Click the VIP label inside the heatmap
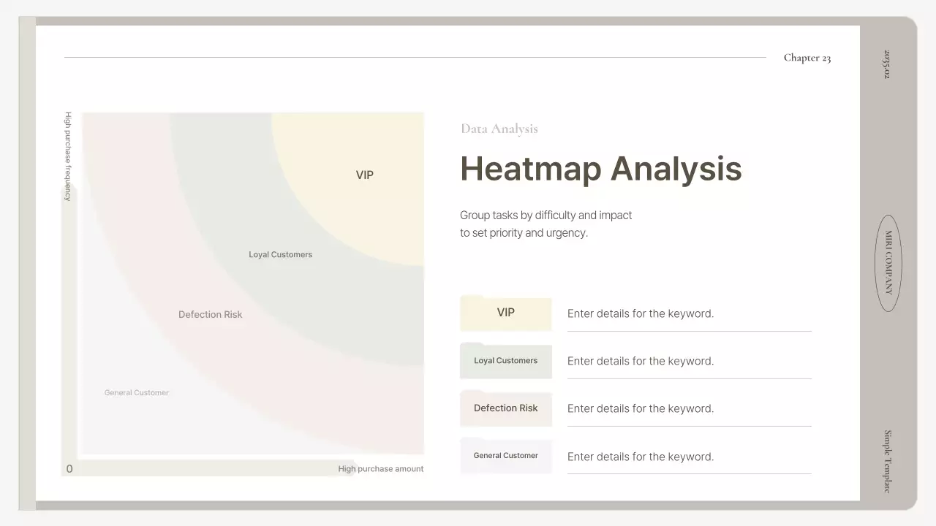The image size is (936, 526). [x=364, y=175]
